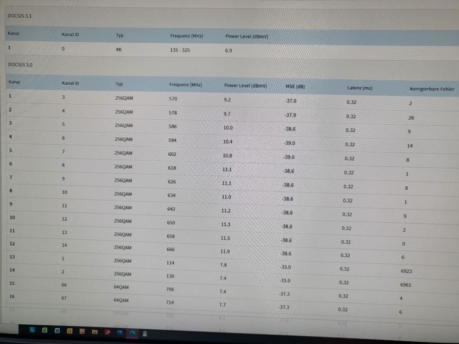This screenshot has height=344, width=459.
Task: Select frequency cell '666'
Action: [x=170, y=249]
